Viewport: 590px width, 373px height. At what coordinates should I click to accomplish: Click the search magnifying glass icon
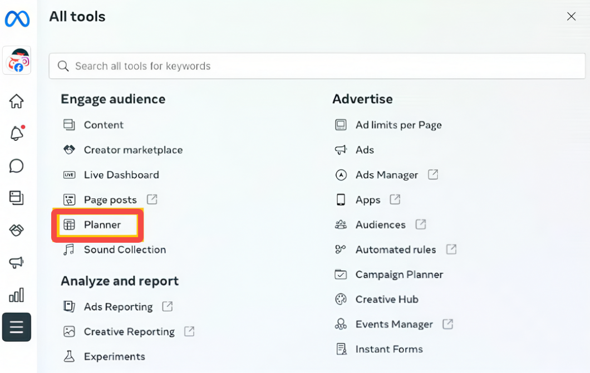(x=63, y=66)
